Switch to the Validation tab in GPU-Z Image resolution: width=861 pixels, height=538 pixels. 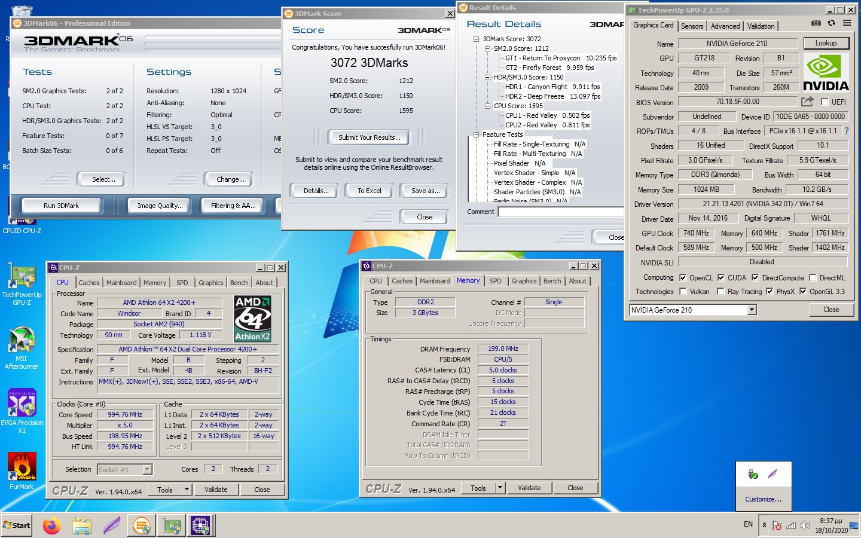click(x=761, y=26)
